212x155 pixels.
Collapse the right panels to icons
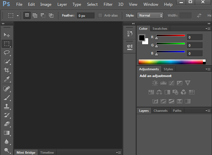point(209,24)
